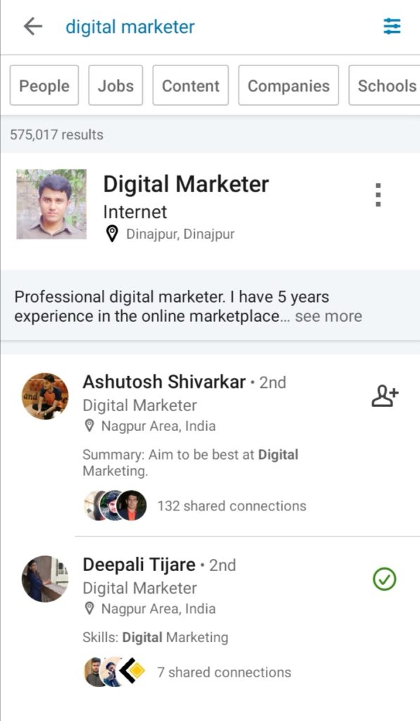Switch to the Companies tab
Image resolution: width=420 pixels, height=721 pixels.
pos(288,85)
